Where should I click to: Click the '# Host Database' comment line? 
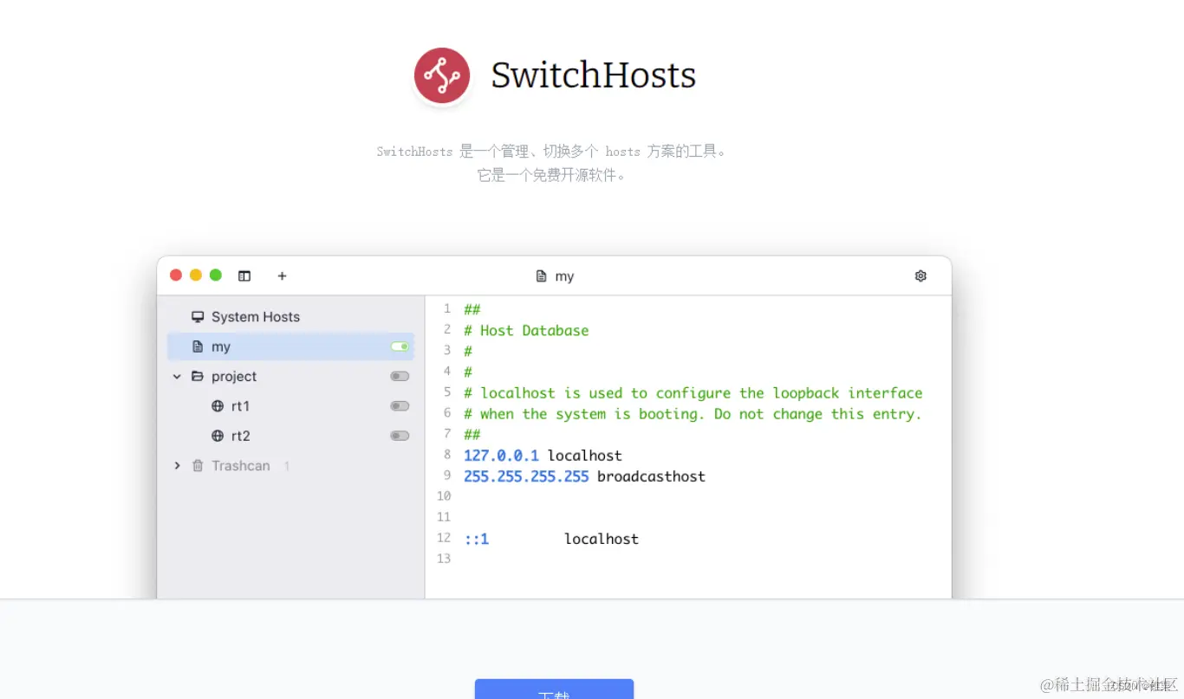click(x=526, y=330)
